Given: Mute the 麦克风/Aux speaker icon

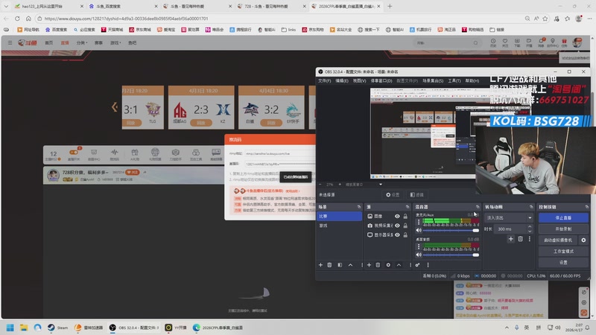Looking at the screenshot, I should [419, 230].
